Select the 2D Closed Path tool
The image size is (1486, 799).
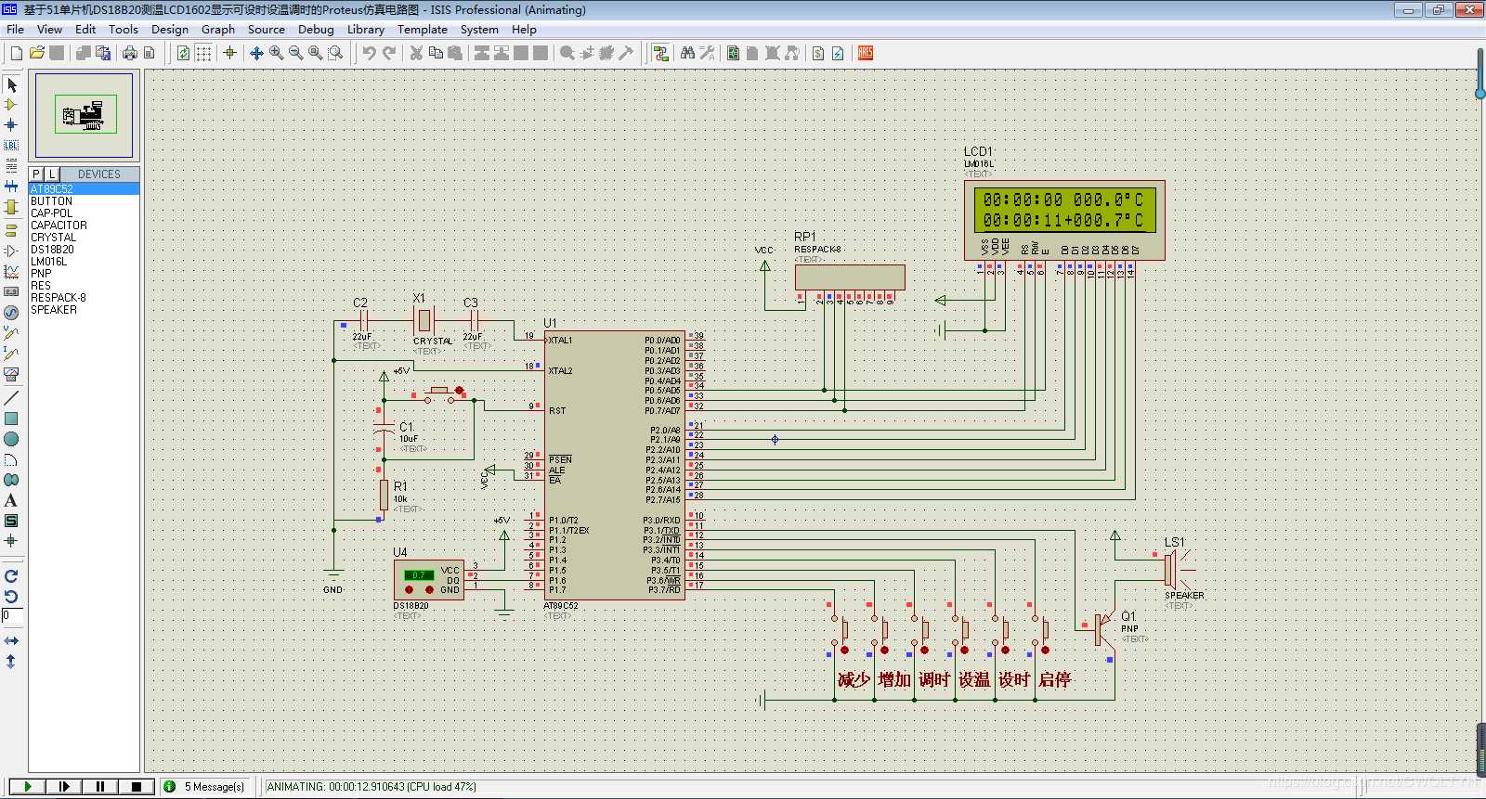click(x=11, y=480)
